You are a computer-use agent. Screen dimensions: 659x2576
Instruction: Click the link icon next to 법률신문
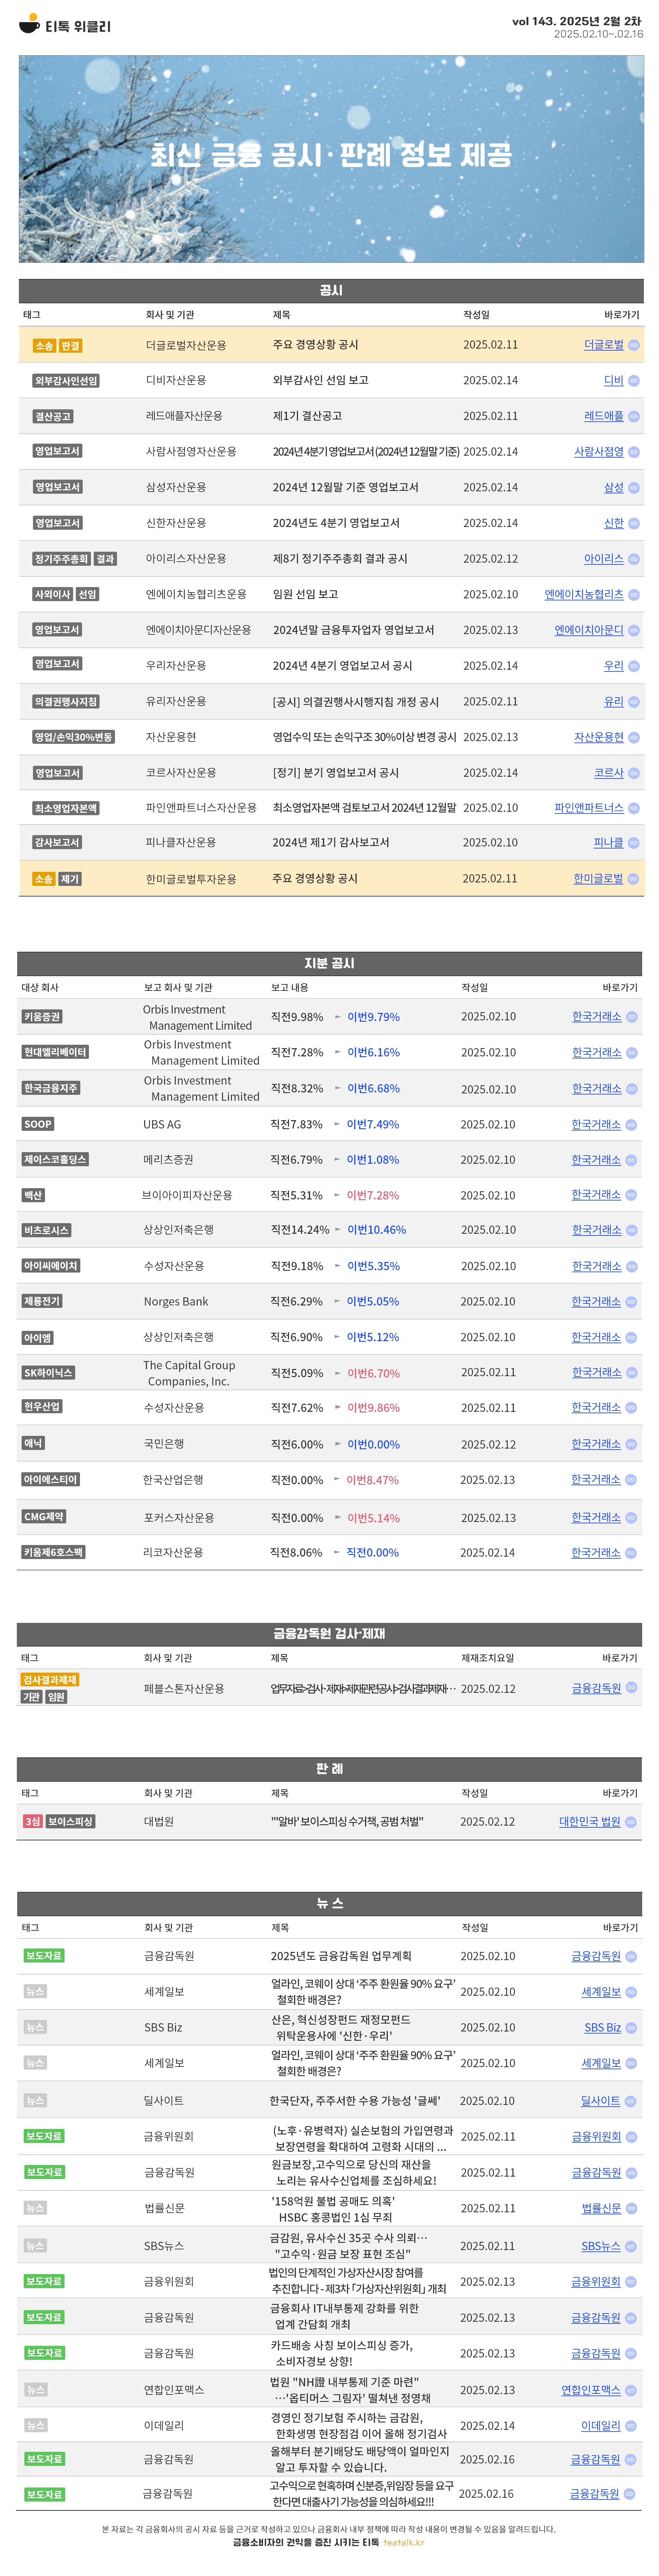point(632,2209)
